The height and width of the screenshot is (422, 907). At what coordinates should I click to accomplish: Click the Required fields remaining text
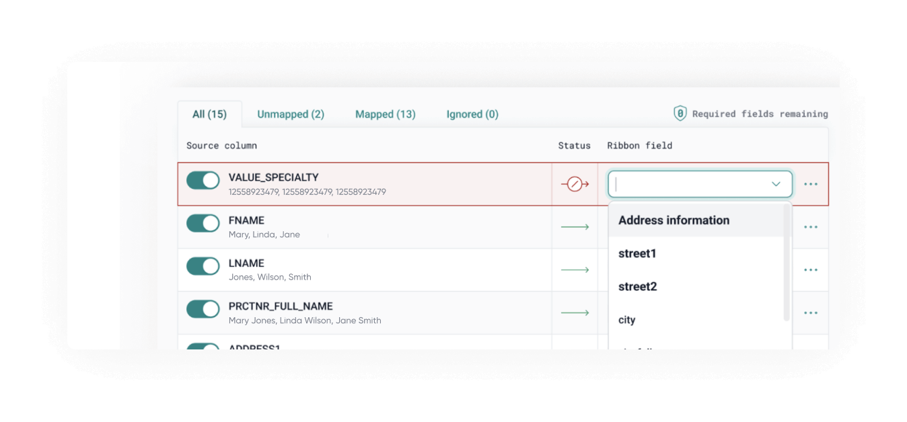[x=760, y=114]
